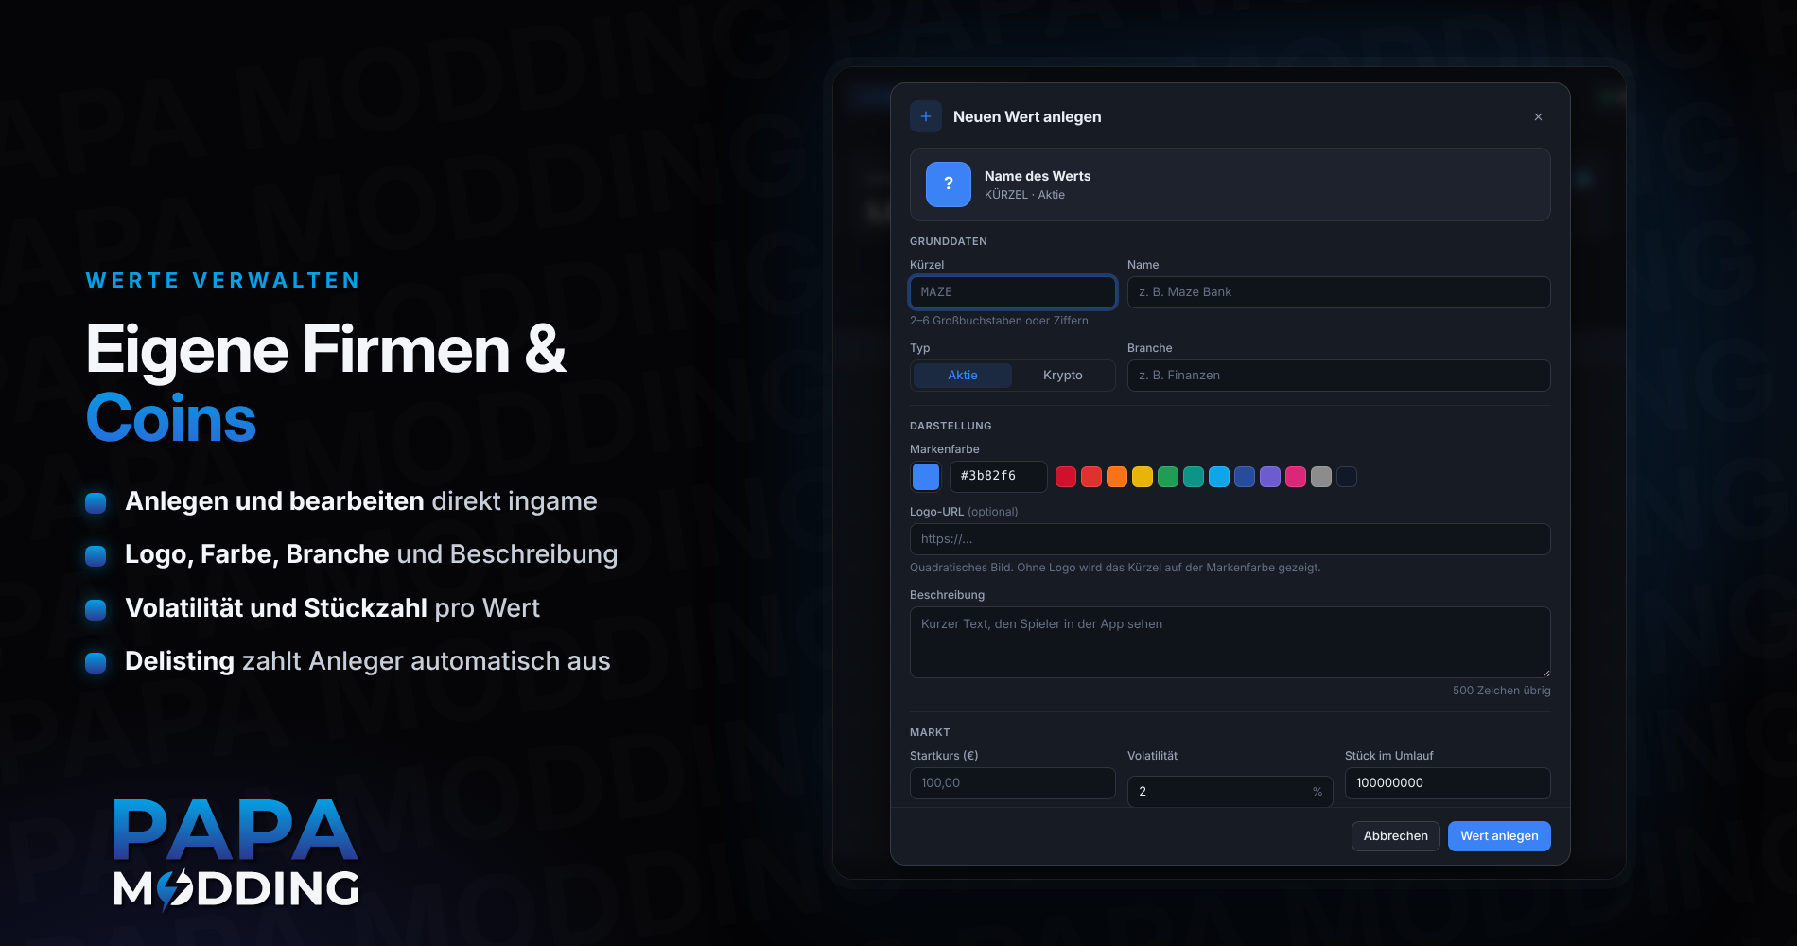The image size is (1797, 946).
Task: Click the Name field with Maze Bank placeholder
Action: (x=1339, y=292)
